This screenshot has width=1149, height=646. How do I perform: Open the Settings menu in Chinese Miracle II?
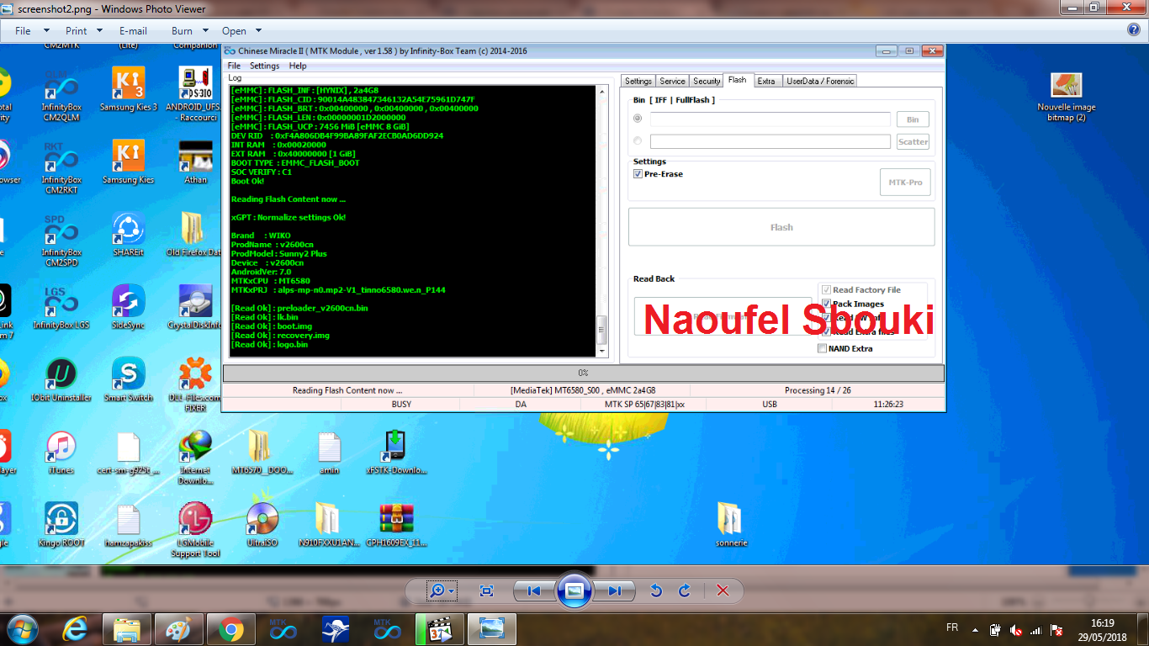point(264,66)
